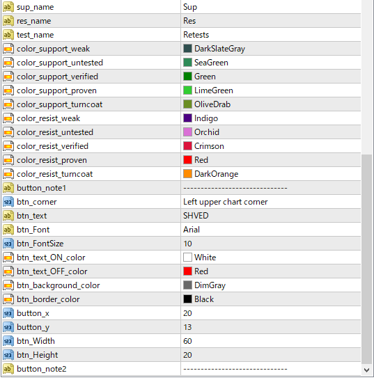Click the DimGray background color swatch
374x380 pixels.
click(187, 285)
